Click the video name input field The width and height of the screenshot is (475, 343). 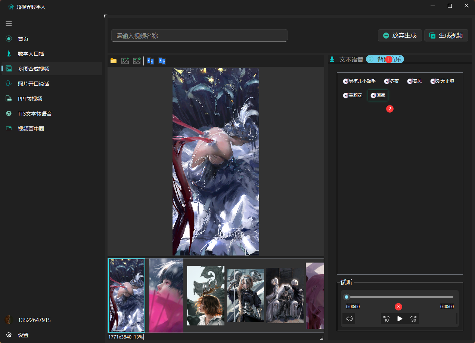point(199,36)
